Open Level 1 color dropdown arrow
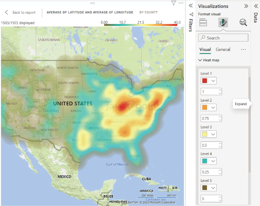260x206 pixels. click(213, 81)
